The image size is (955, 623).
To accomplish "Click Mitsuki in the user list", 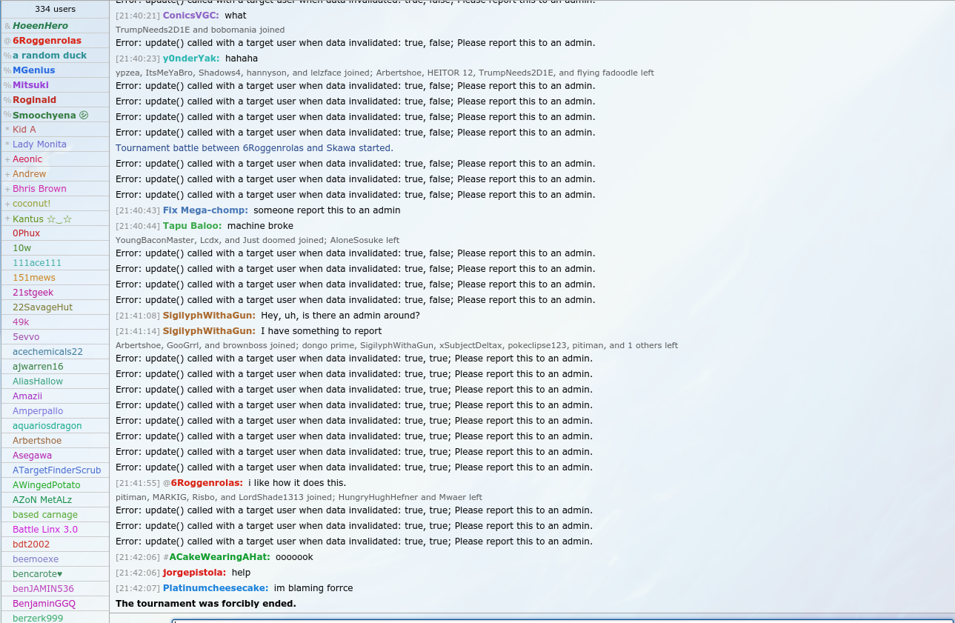I will tap(30, 85).
